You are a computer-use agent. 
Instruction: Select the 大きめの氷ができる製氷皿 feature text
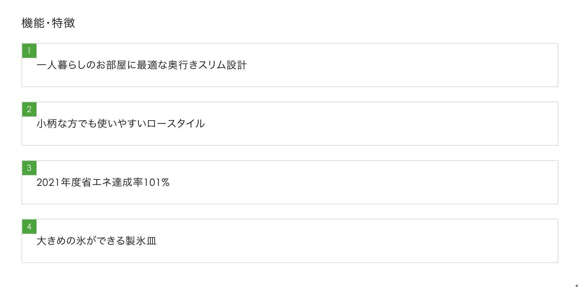96,241
